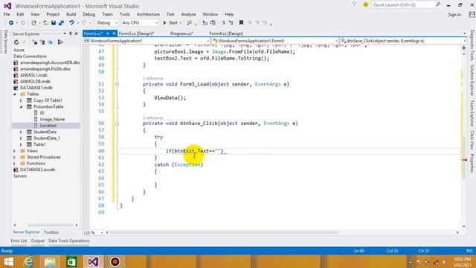The image size is (476, 268).
Task: Open the Properties side tab
Action: 472,163
